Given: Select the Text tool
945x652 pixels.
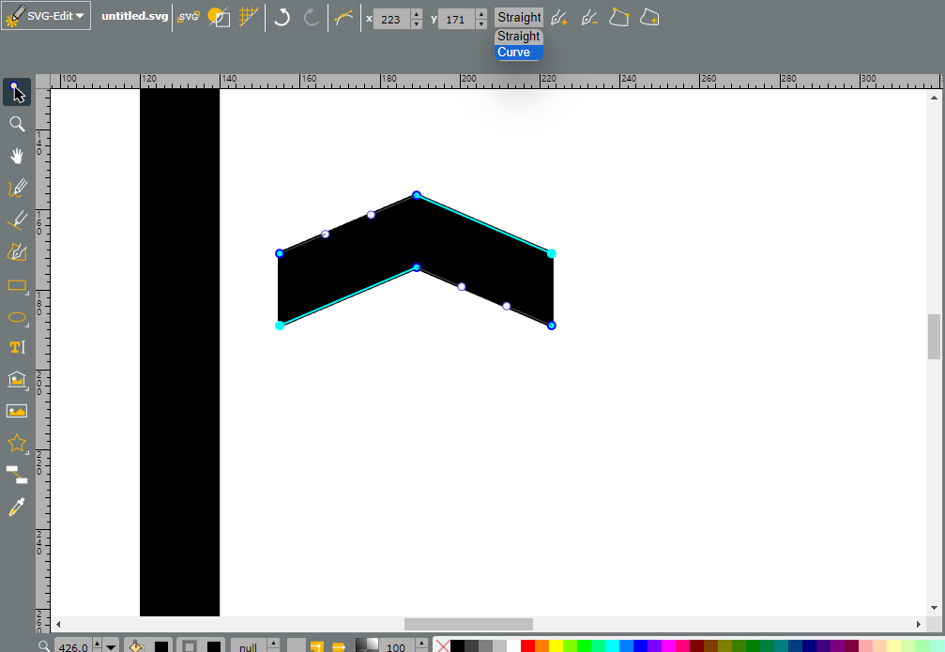Looking at the screenshot, I should point(17,347).
